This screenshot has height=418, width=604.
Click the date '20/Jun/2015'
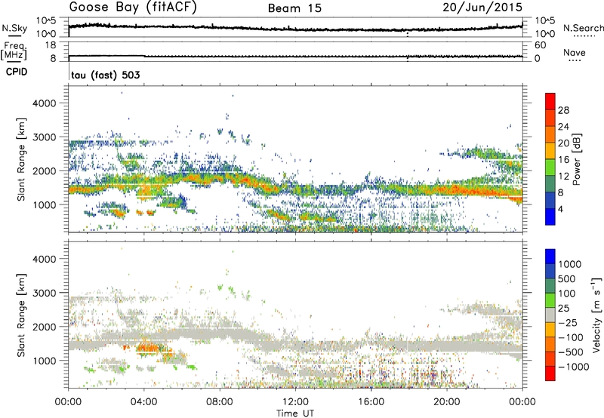[482, 8]
